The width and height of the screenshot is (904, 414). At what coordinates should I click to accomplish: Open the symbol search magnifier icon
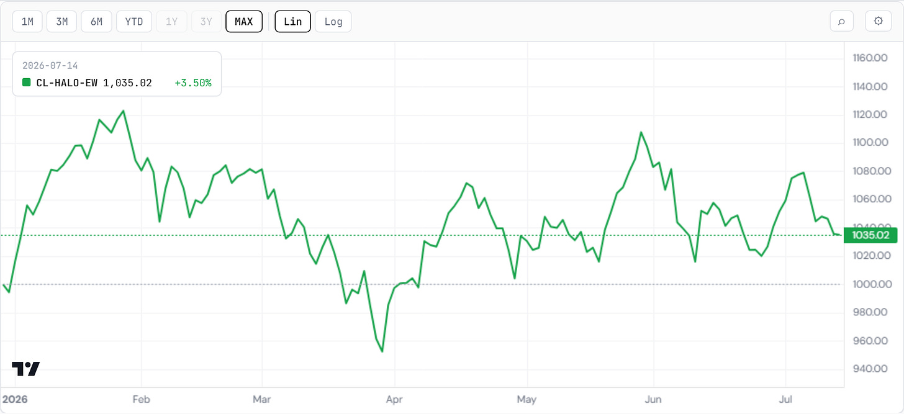(841, 21)
